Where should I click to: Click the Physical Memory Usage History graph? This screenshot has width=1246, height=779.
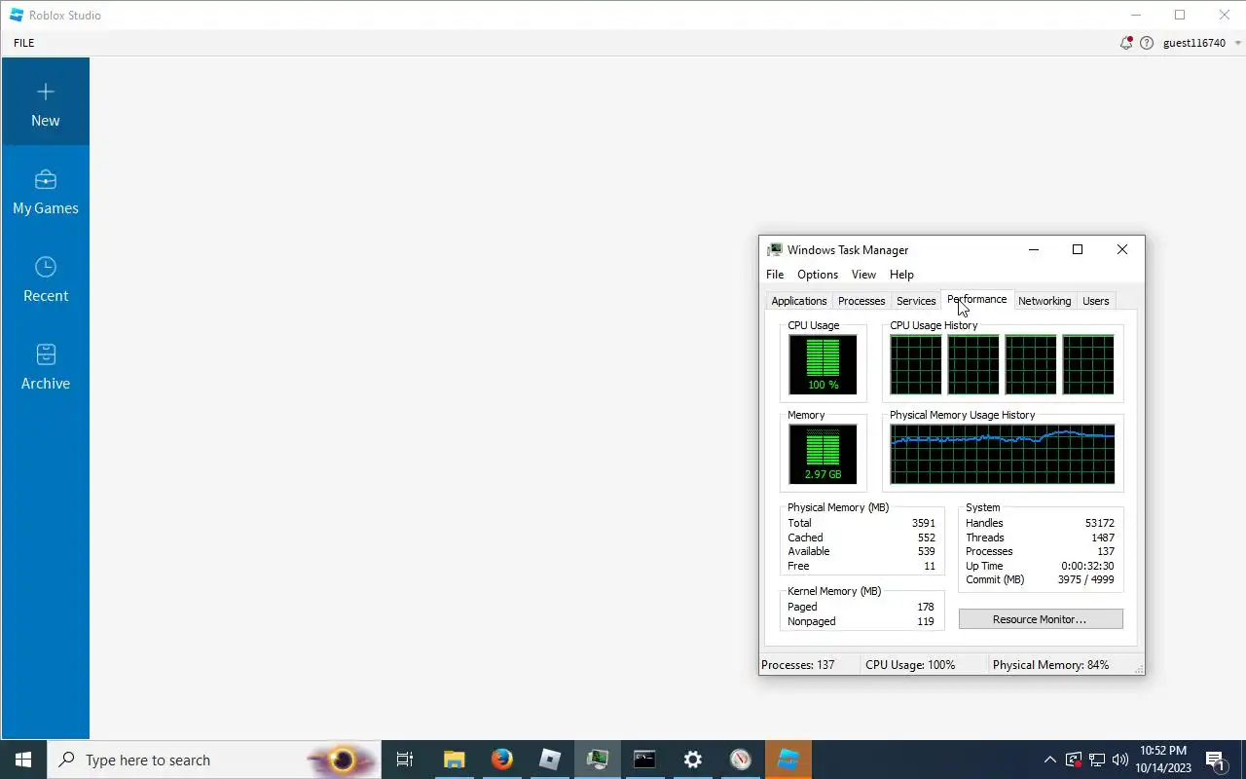[x=1003, y=454]
